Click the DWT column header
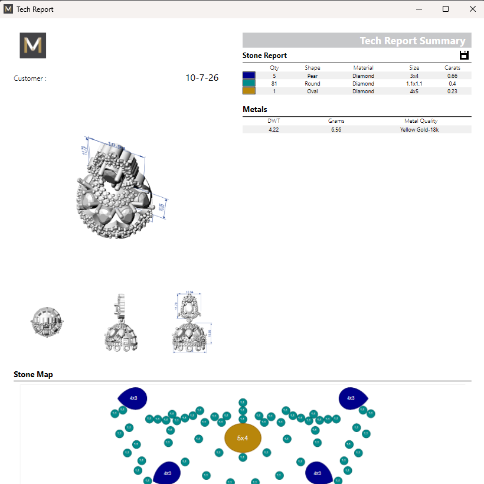 (x=274, y=121)
